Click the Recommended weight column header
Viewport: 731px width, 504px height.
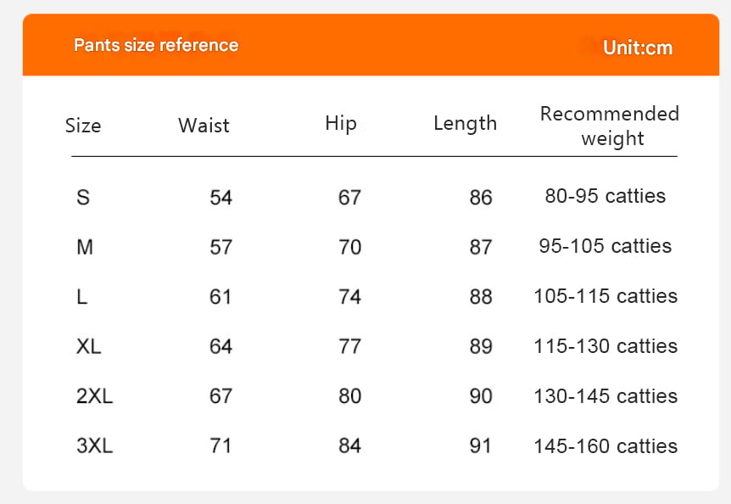[610, 126]
